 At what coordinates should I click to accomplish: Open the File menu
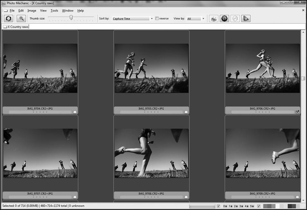[12, 11]
